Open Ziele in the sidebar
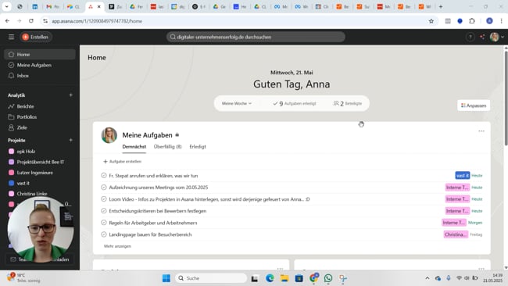508x286 pixels. point(40,127)
